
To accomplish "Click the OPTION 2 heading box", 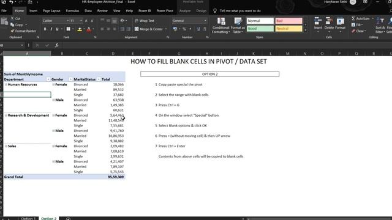I will click(x=209, y=74).
